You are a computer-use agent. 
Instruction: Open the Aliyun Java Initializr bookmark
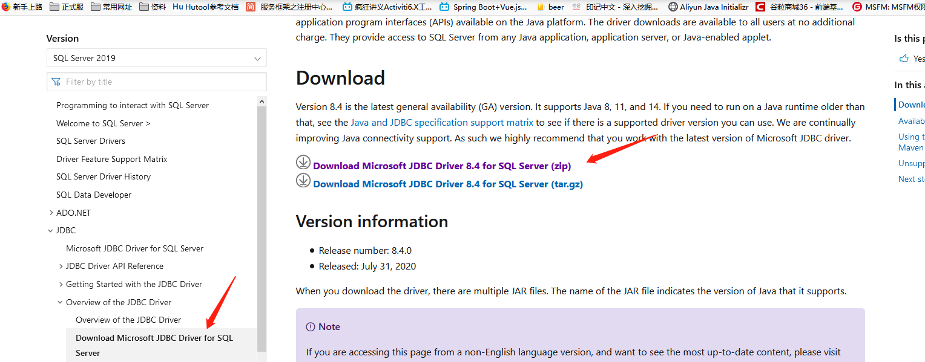(x=708, y=7)
